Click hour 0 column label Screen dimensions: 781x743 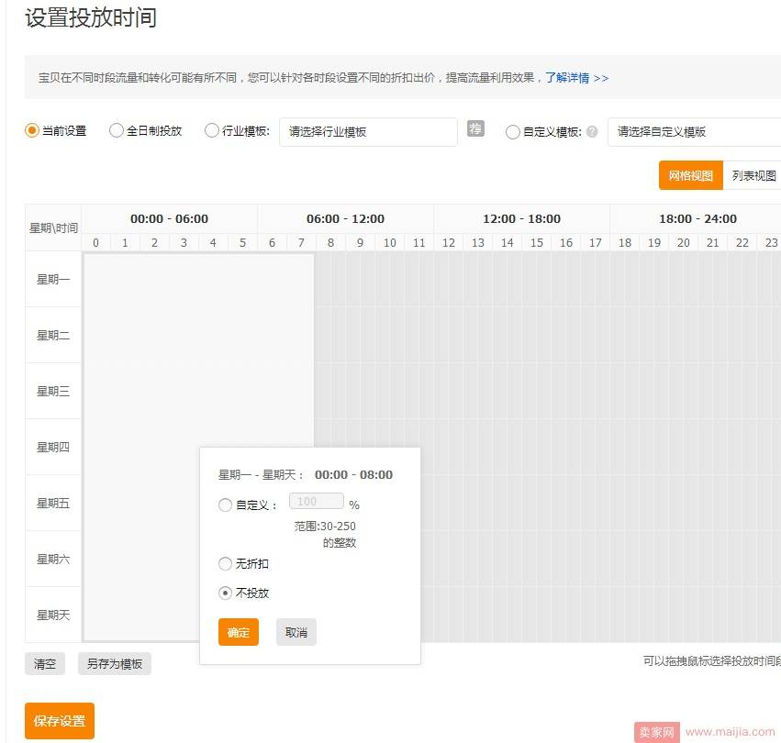point(96,242)
